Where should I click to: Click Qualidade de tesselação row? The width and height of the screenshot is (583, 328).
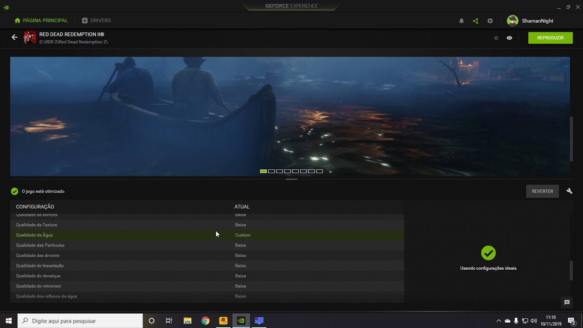point(207,266)
